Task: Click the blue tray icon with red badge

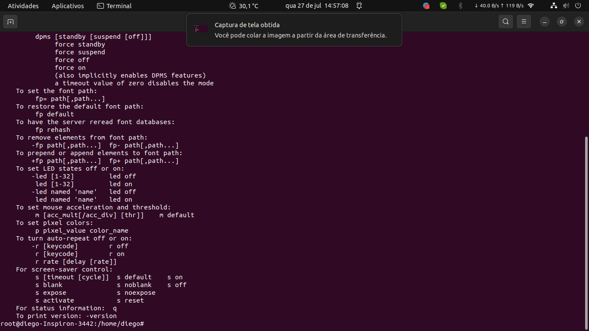Action: click(426, 6)
